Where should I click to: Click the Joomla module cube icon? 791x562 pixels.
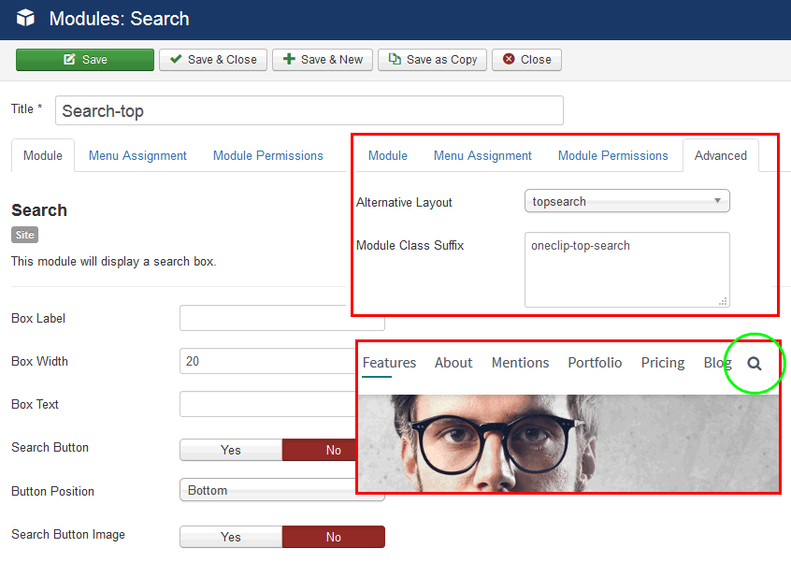tap(25, 19)
